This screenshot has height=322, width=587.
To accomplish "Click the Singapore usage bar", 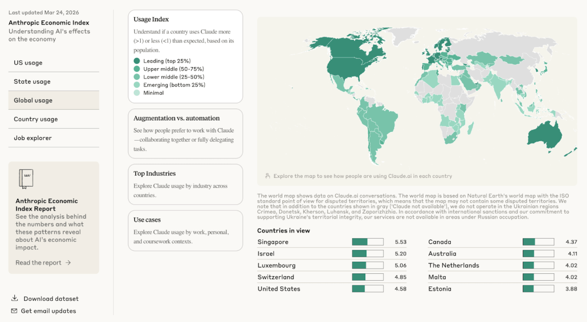I will tap(368, 242).
